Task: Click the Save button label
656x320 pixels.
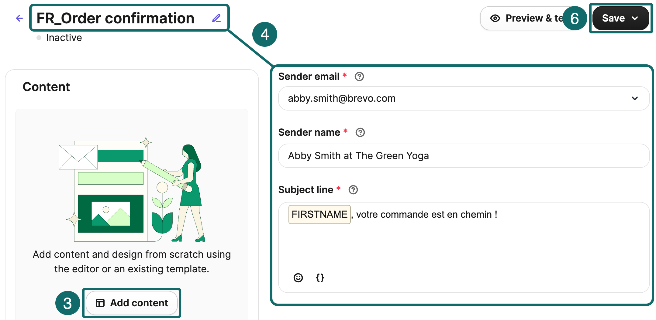Action: coord(613,18)
